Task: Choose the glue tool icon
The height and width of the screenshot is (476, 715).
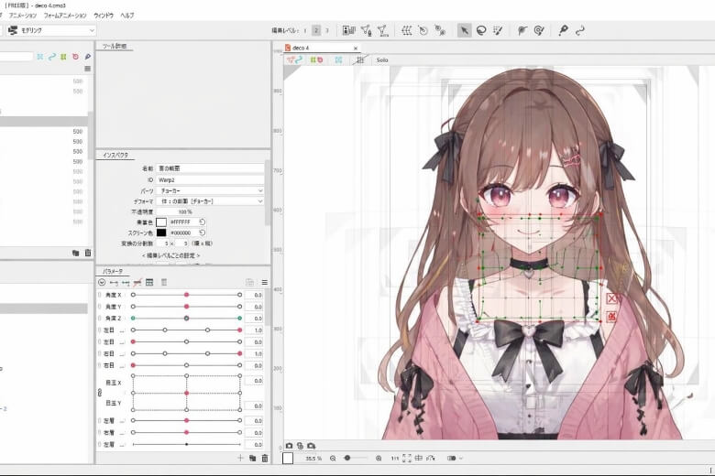Action: [x=539, y=30]
